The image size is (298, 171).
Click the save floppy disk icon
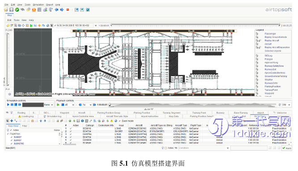pos(11,10)
